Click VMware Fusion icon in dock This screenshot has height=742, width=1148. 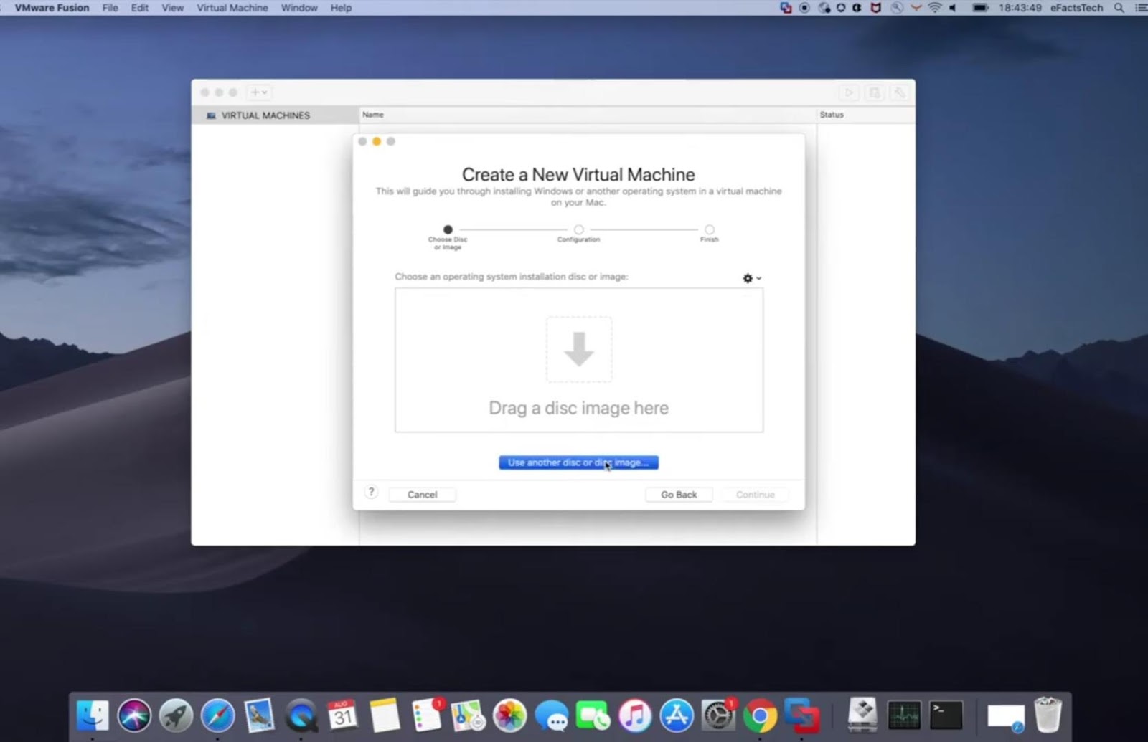[x=801, y=715]
